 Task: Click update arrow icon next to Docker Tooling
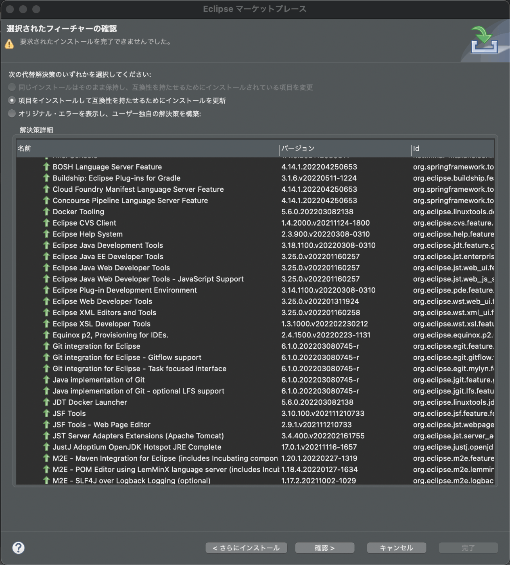point(46,211)
